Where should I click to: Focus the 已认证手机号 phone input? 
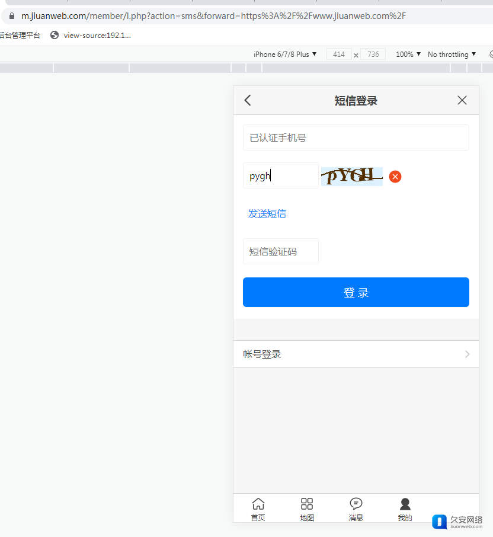(x=356, y=138)
